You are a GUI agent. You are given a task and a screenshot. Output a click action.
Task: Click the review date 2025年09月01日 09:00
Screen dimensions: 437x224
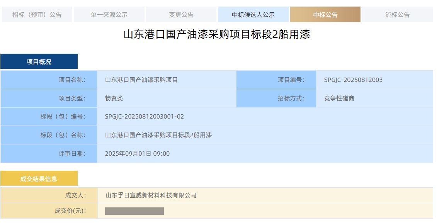(137, 154)
